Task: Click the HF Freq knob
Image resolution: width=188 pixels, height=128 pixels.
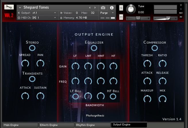Action: coord(113,81)
